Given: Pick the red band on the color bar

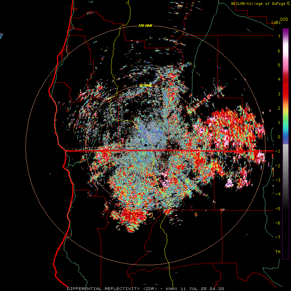Looking at the screenshot, I should [x=286, y=87].
